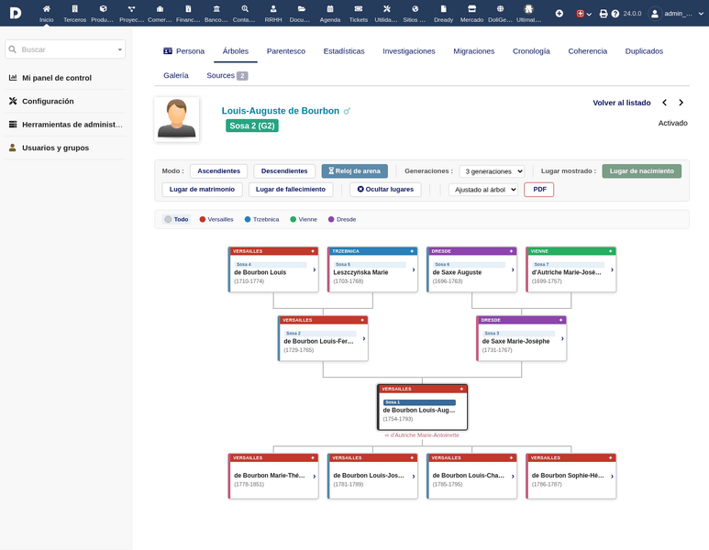Filter by red Versailles swatch

tap(203, 219)
